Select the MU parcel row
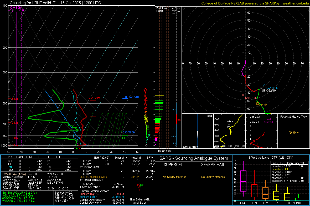The width and height of the screenshot is (310, 206). click(x=40, y=170)
